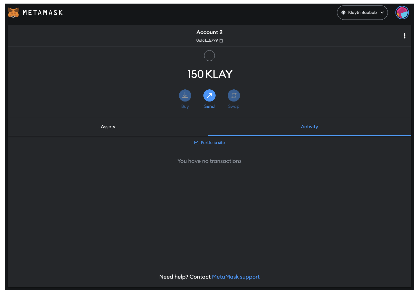Screen dimensions: 419x294
Task: Open the Portfolio site link
Action: [209, 143]
